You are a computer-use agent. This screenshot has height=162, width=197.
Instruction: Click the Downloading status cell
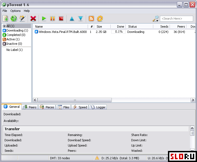136,32
